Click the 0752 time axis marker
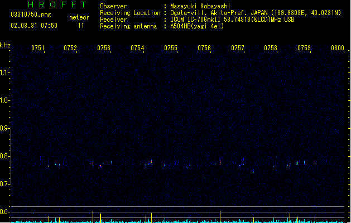 pos(70,48)
